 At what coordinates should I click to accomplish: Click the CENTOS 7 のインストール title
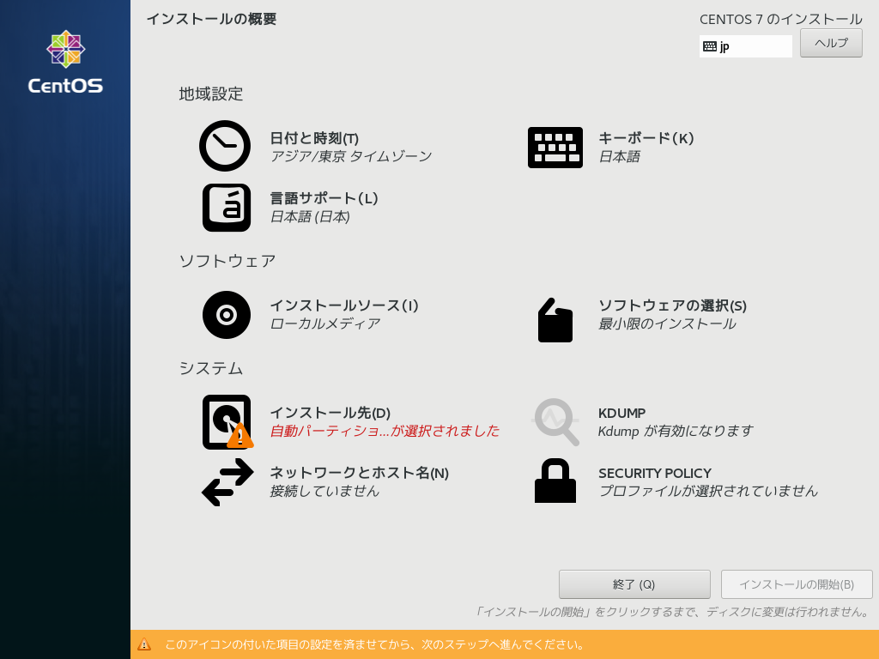[x=781, y=19]
